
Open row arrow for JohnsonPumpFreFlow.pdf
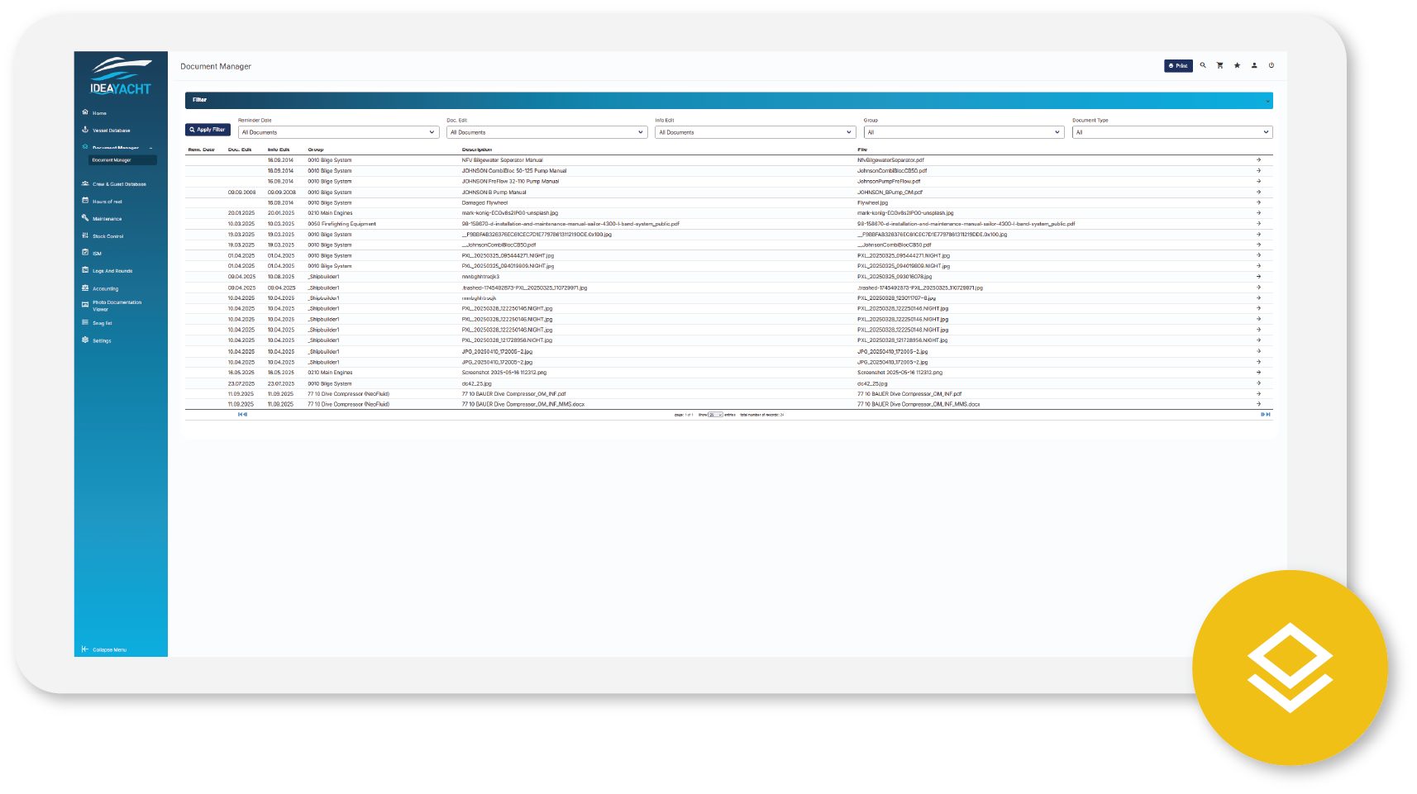(x=1258, y=181)
